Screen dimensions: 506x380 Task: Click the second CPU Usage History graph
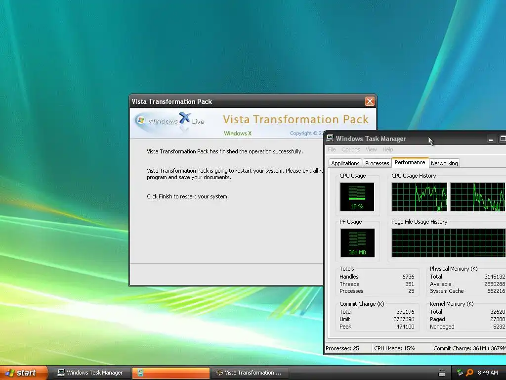[478, 197]
